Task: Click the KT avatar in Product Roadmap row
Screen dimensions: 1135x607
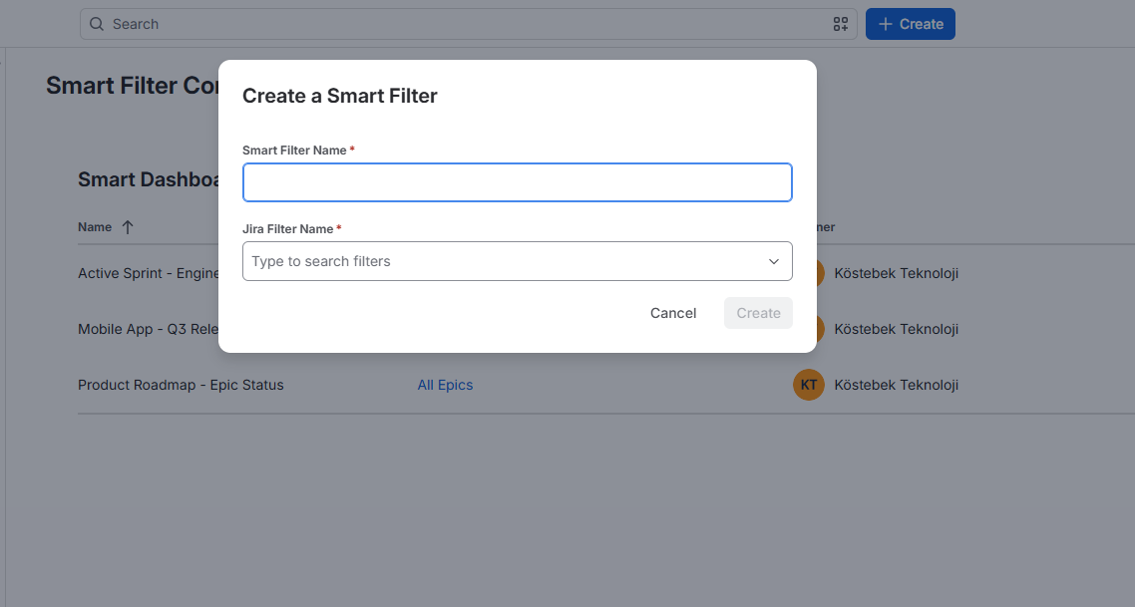Action: (x=809, y=385)
